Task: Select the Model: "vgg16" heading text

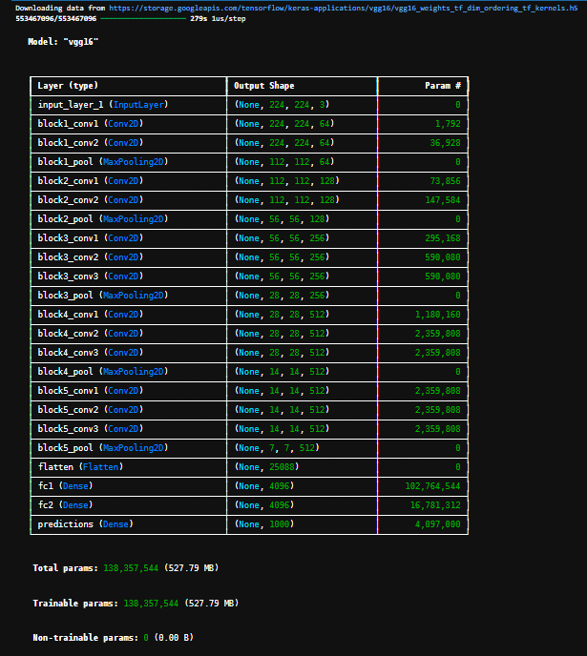Action: tap(63, 42)
